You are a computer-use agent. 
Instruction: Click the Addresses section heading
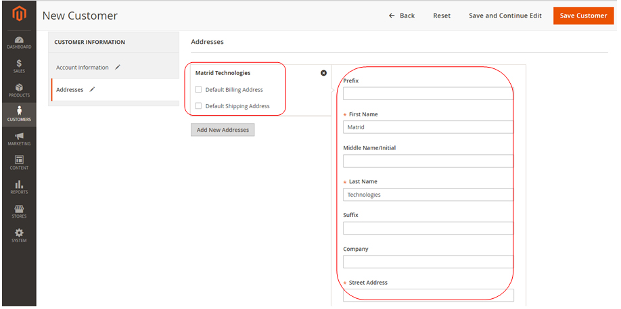coord(207,41)
